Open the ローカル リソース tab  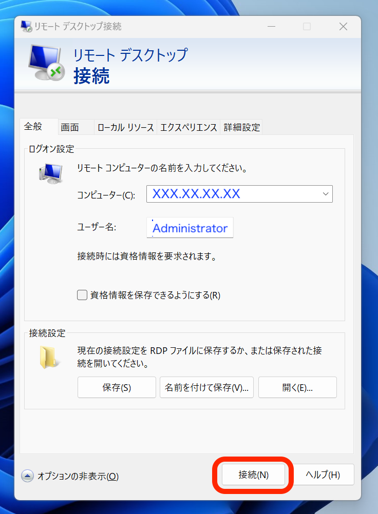(x=126, y=128)
